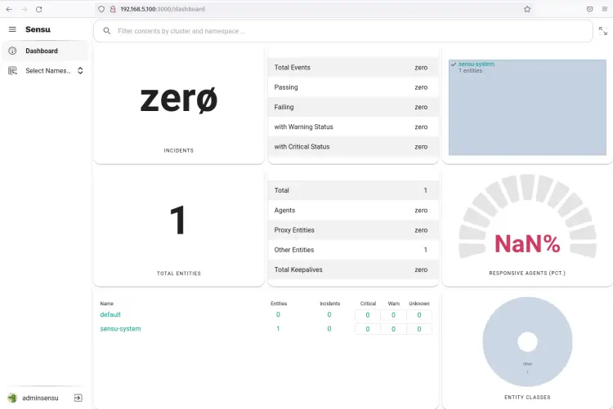Viewport: 613px width, 409px height.
Task: Open the default namespace link
Action: [110, 314]
